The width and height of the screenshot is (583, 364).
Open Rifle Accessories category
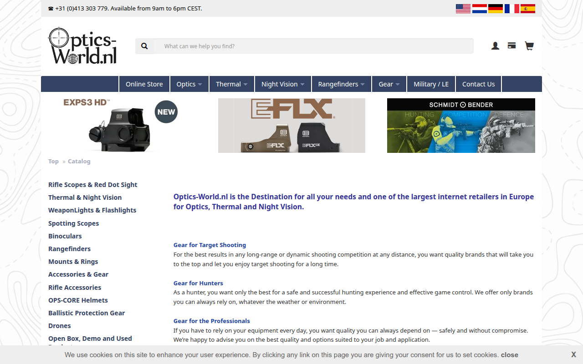[x=75, y=288]
